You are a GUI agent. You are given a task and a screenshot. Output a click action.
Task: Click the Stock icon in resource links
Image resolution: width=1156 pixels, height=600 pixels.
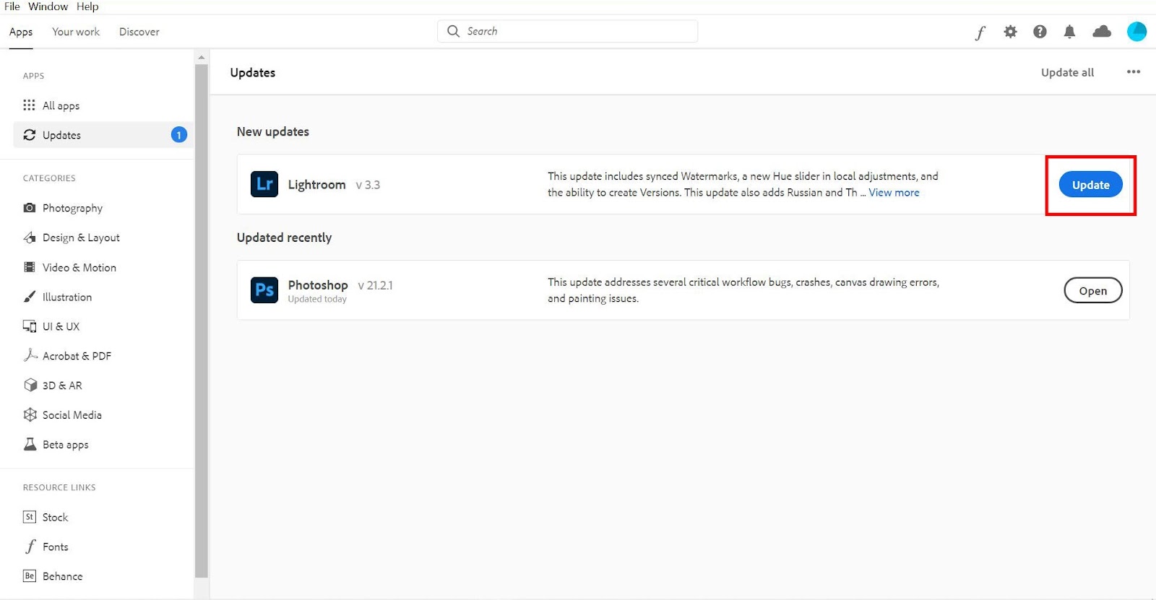30,517
